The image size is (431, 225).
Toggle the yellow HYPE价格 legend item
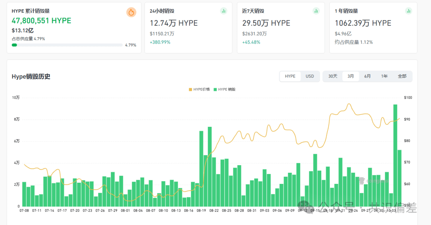pos(199,89)
